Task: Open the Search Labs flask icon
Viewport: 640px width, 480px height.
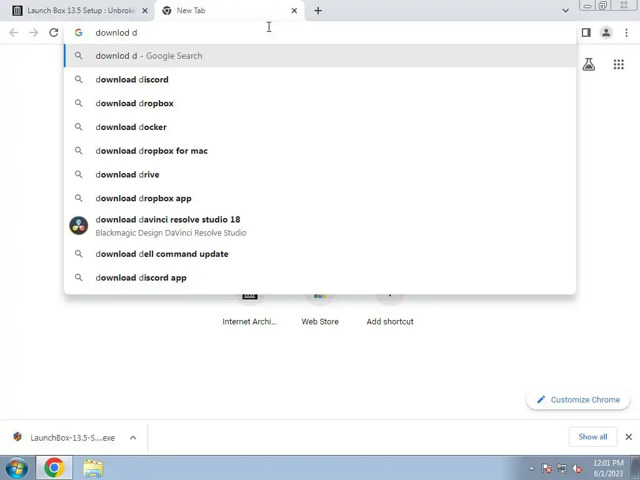Action: tap(589, 64)
